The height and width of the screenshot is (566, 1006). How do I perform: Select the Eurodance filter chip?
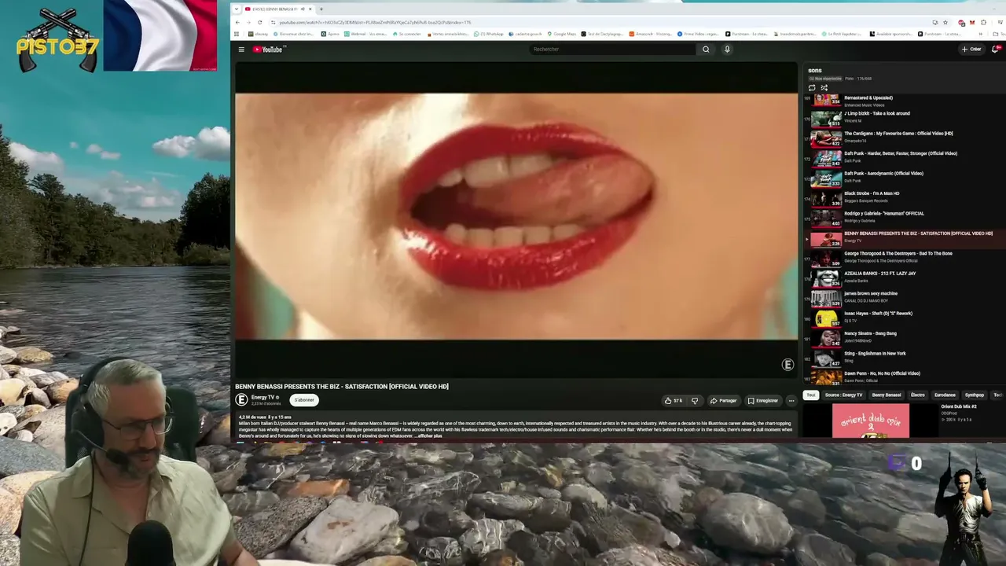click(945, 395)
